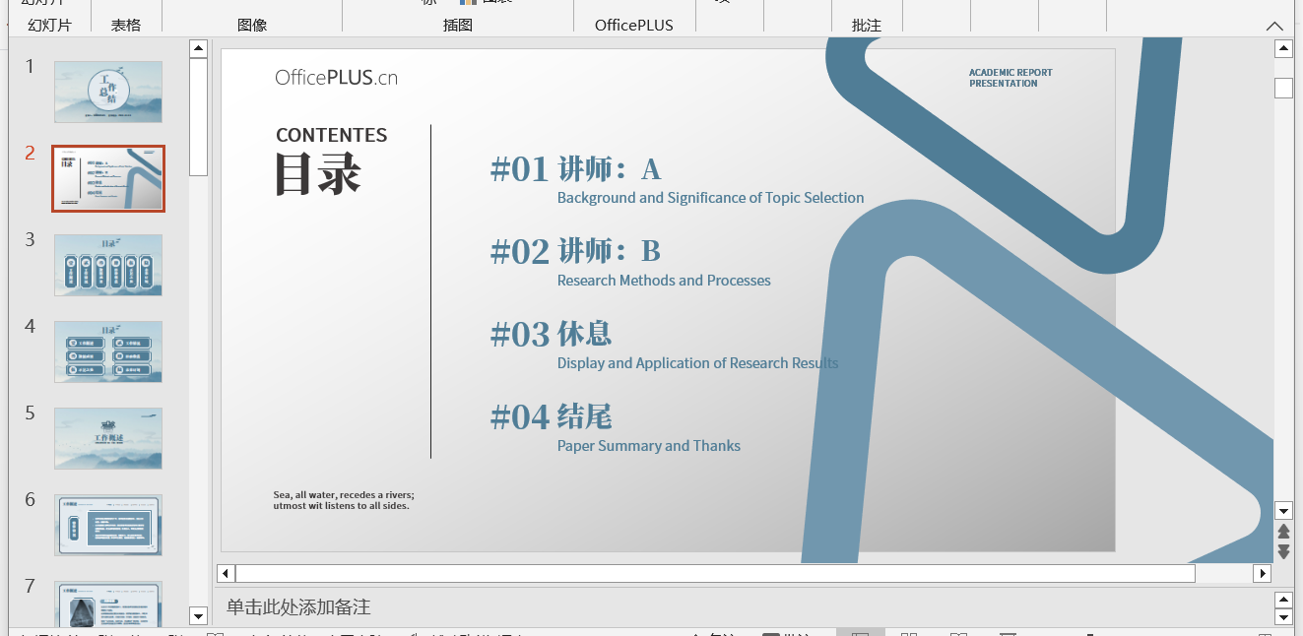The width and height of the screenshot is (1303, 636).
Task: Select slide 5 thumbnail 工作概述
Action: click(108, 438)
